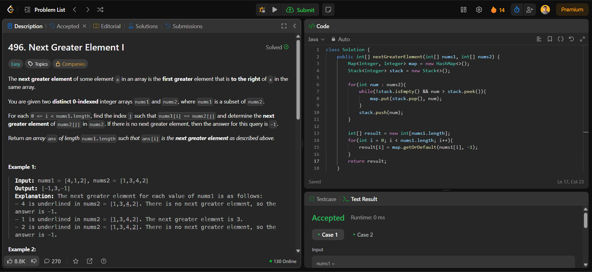Click the debugger bug icon

point(262,10)
